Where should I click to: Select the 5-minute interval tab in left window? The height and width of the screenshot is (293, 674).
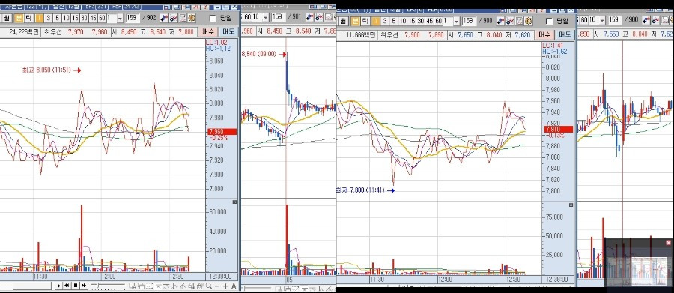point(57,18)
